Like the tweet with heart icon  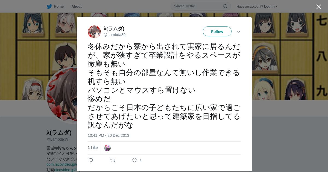[x=134, y=160]
